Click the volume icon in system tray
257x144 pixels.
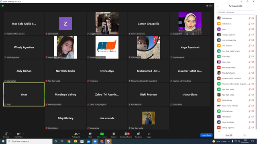click(x=239, y=141)
